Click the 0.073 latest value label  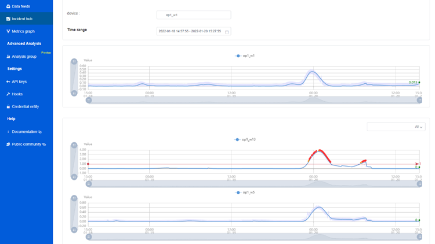(x=413, y=82)
